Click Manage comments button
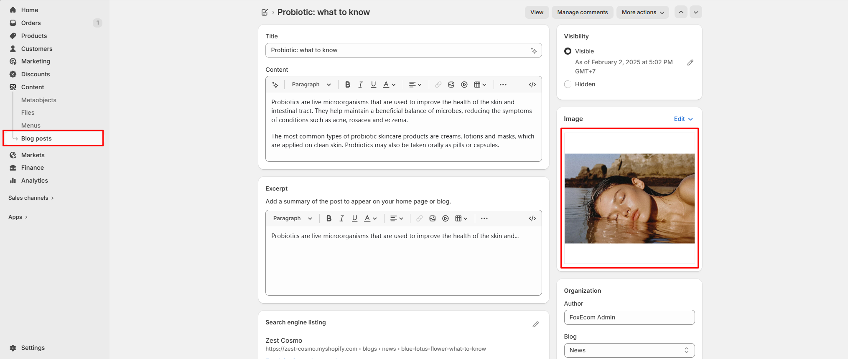848x359 pixels. (582, 12)
